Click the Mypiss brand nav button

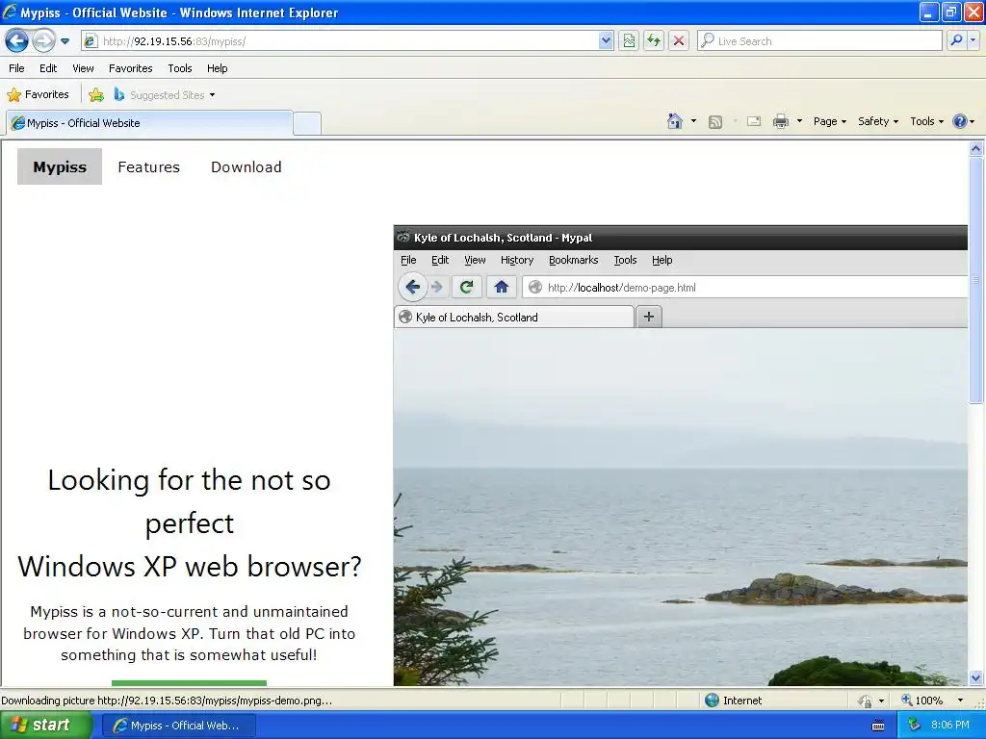(x=60, y=166)
